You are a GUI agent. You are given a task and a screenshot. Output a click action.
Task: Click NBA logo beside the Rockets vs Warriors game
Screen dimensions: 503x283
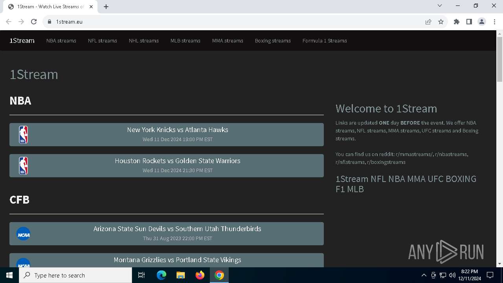[x=24, y=165]
